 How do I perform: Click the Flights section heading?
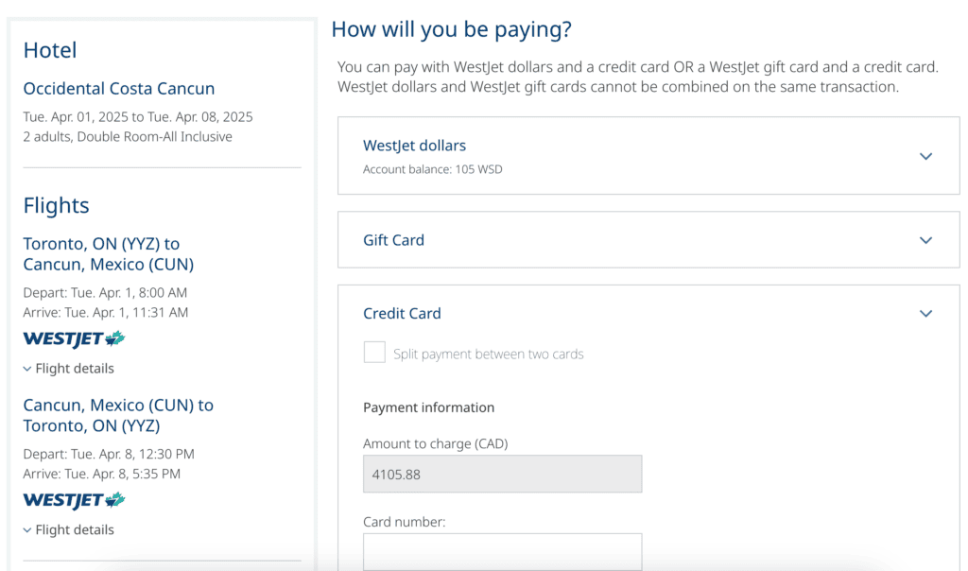point(56,205)
